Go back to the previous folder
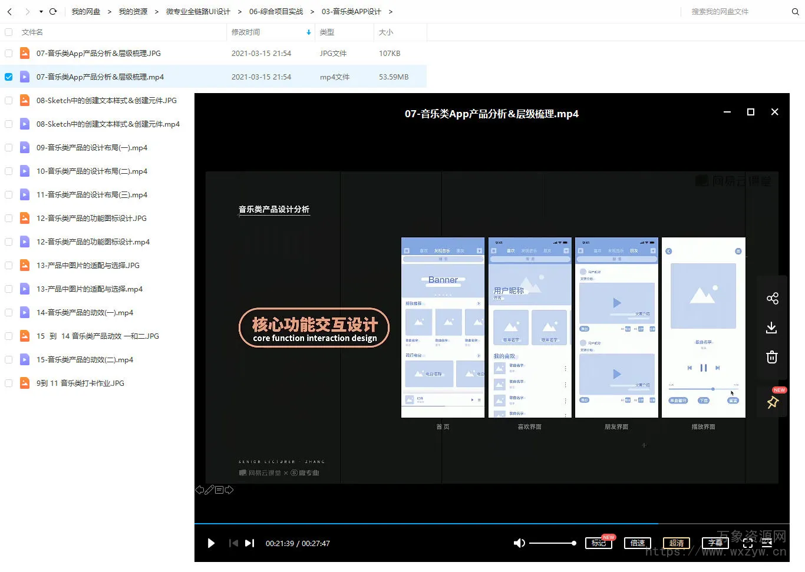The image size is (805, 572). click(x=9, y=11)
